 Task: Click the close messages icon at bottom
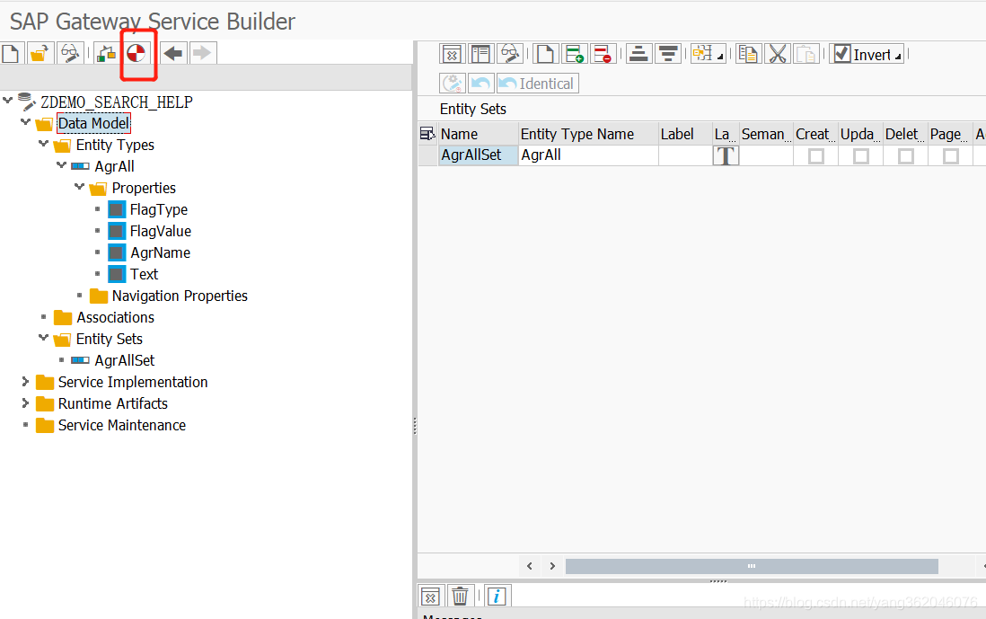(x=431, y=596)
